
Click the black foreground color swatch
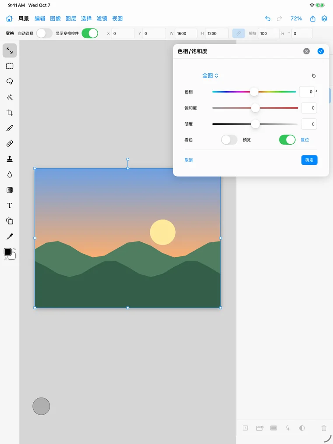8,252
